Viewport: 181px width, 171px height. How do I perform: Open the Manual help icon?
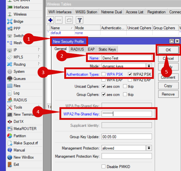(x=10, y=150)
